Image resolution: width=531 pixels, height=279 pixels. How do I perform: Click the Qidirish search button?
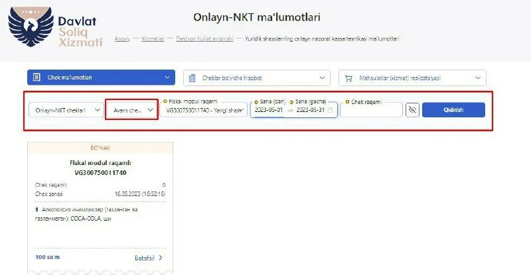(x=453, y=110)
